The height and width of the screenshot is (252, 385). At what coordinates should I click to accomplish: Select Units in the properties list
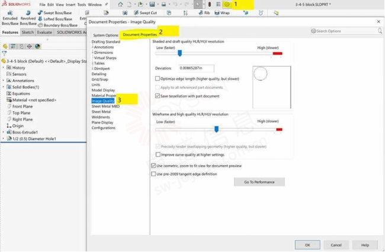click(x=96, y=85)
